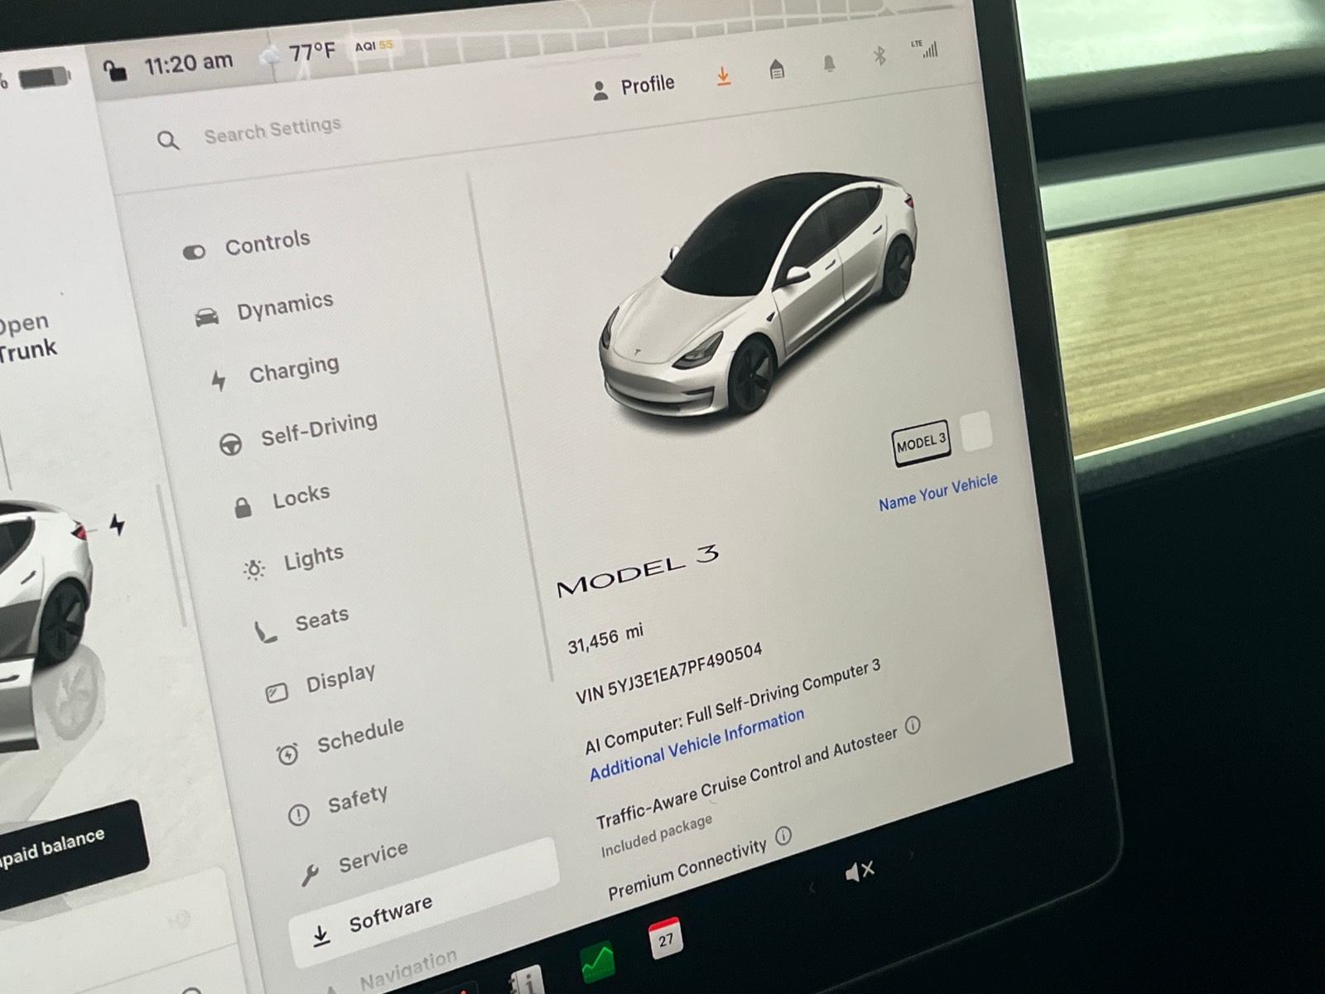1325x994 pixels.
Task: Open the Controls settings menu
Action: click(x=247, y=246)
